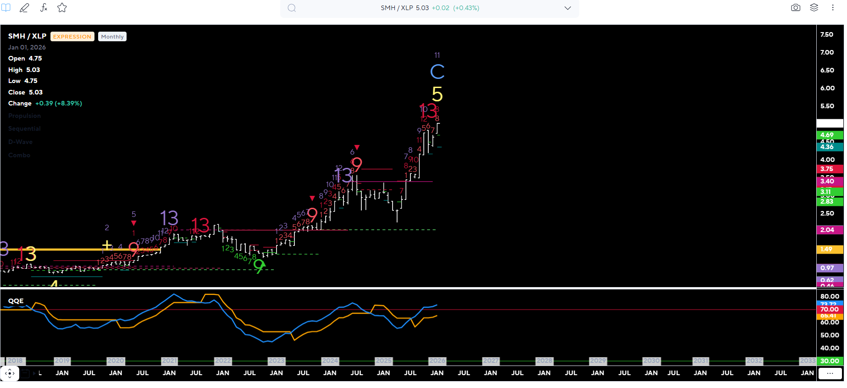Screen dimensions: 847x388
Task: Open the calendar date picker icon
Action: coord(25,373)
